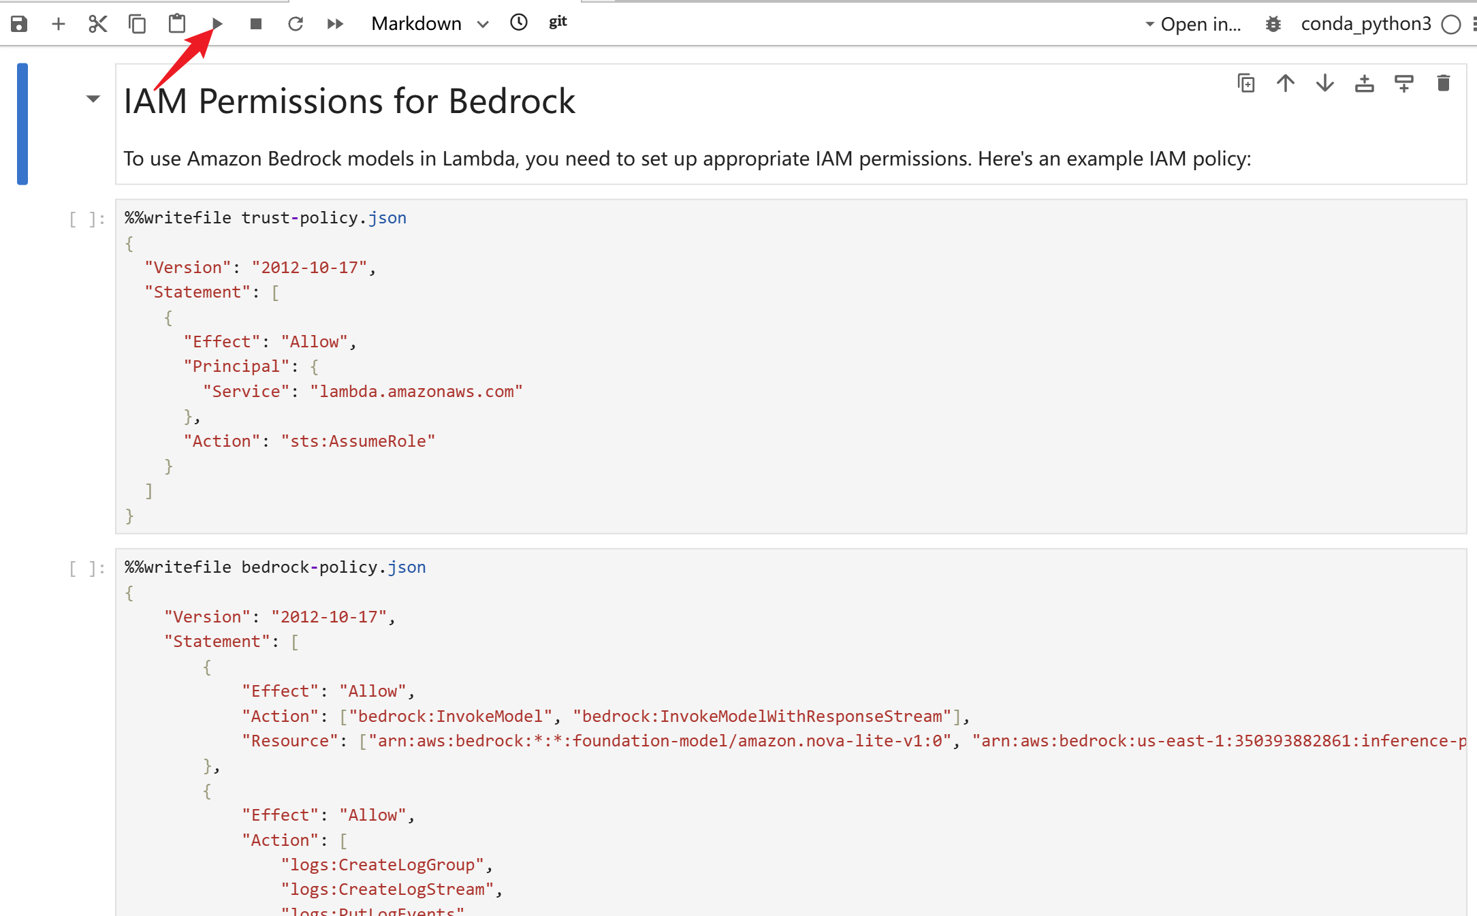Run the selected cell with the play button
Screen dimensions: 1477x916
(217, 24)
